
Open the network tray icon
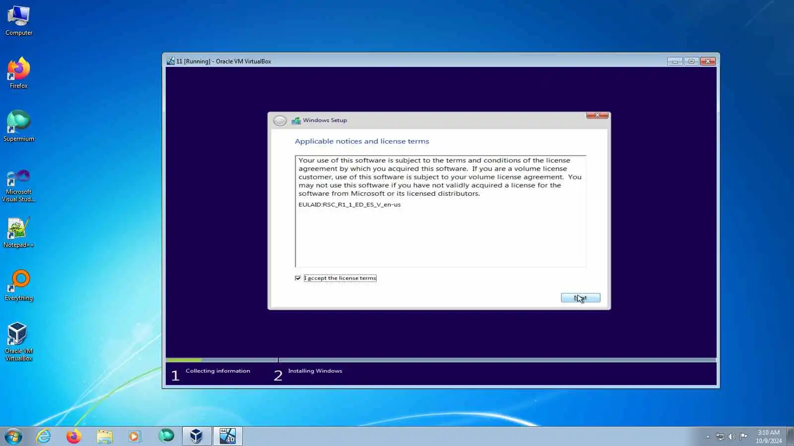tap(720, 437)
